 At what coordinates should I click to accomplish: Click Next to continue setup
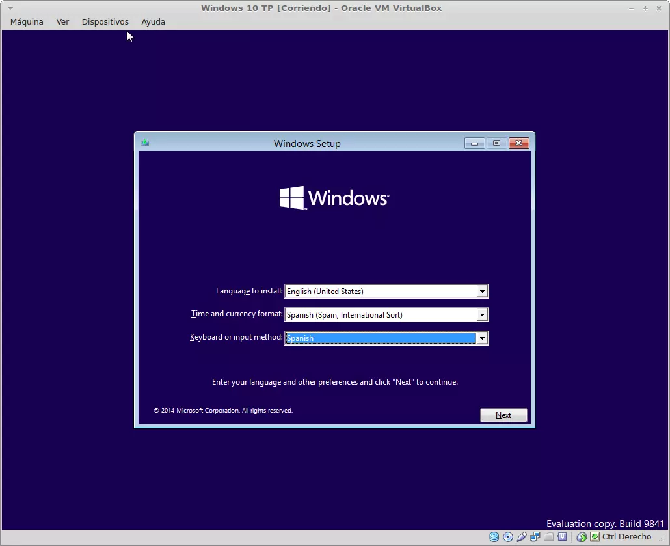click(503, 415)
